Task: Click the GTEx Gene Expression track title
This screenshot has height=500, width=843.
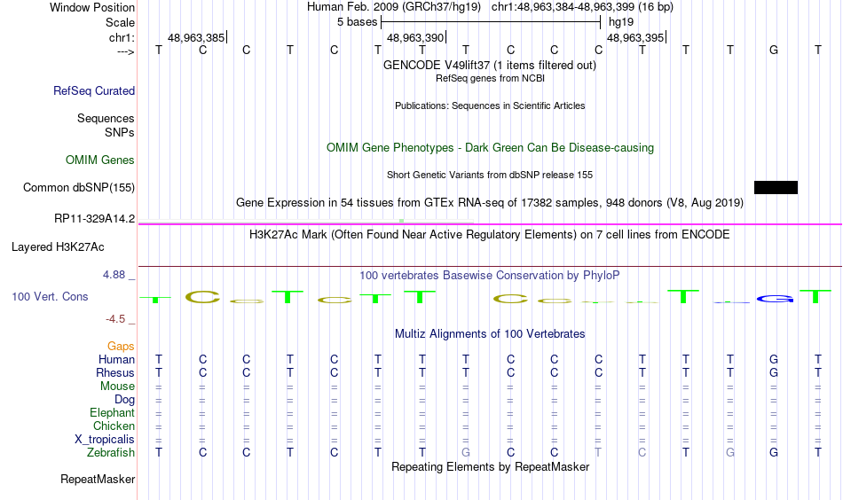Action: (490, 202)
